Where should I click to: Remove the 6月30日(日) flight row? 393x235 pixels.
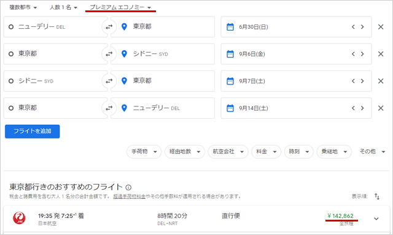click(381, 27)
